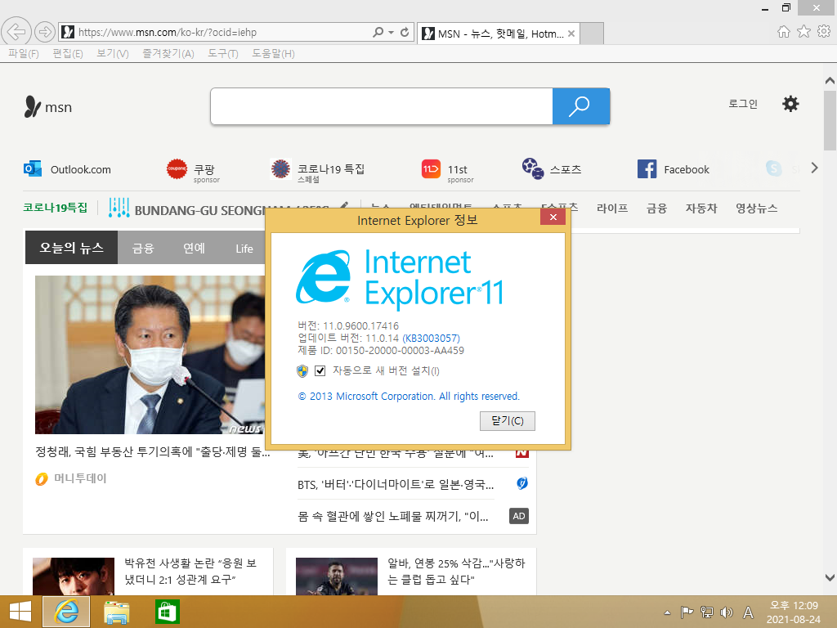Viewport: 837px width, 628px height.
Task: Select the 금융 item in top navigation
Action: pos(656,209)
